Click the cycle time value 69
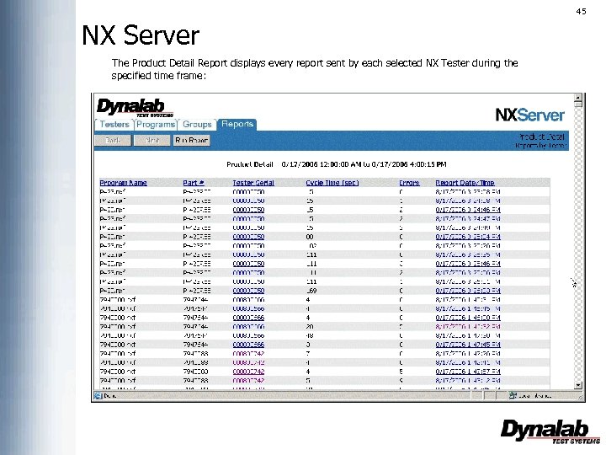Image resolution: width=606 pixels, height=455 pixels. [x=311, y=291]
